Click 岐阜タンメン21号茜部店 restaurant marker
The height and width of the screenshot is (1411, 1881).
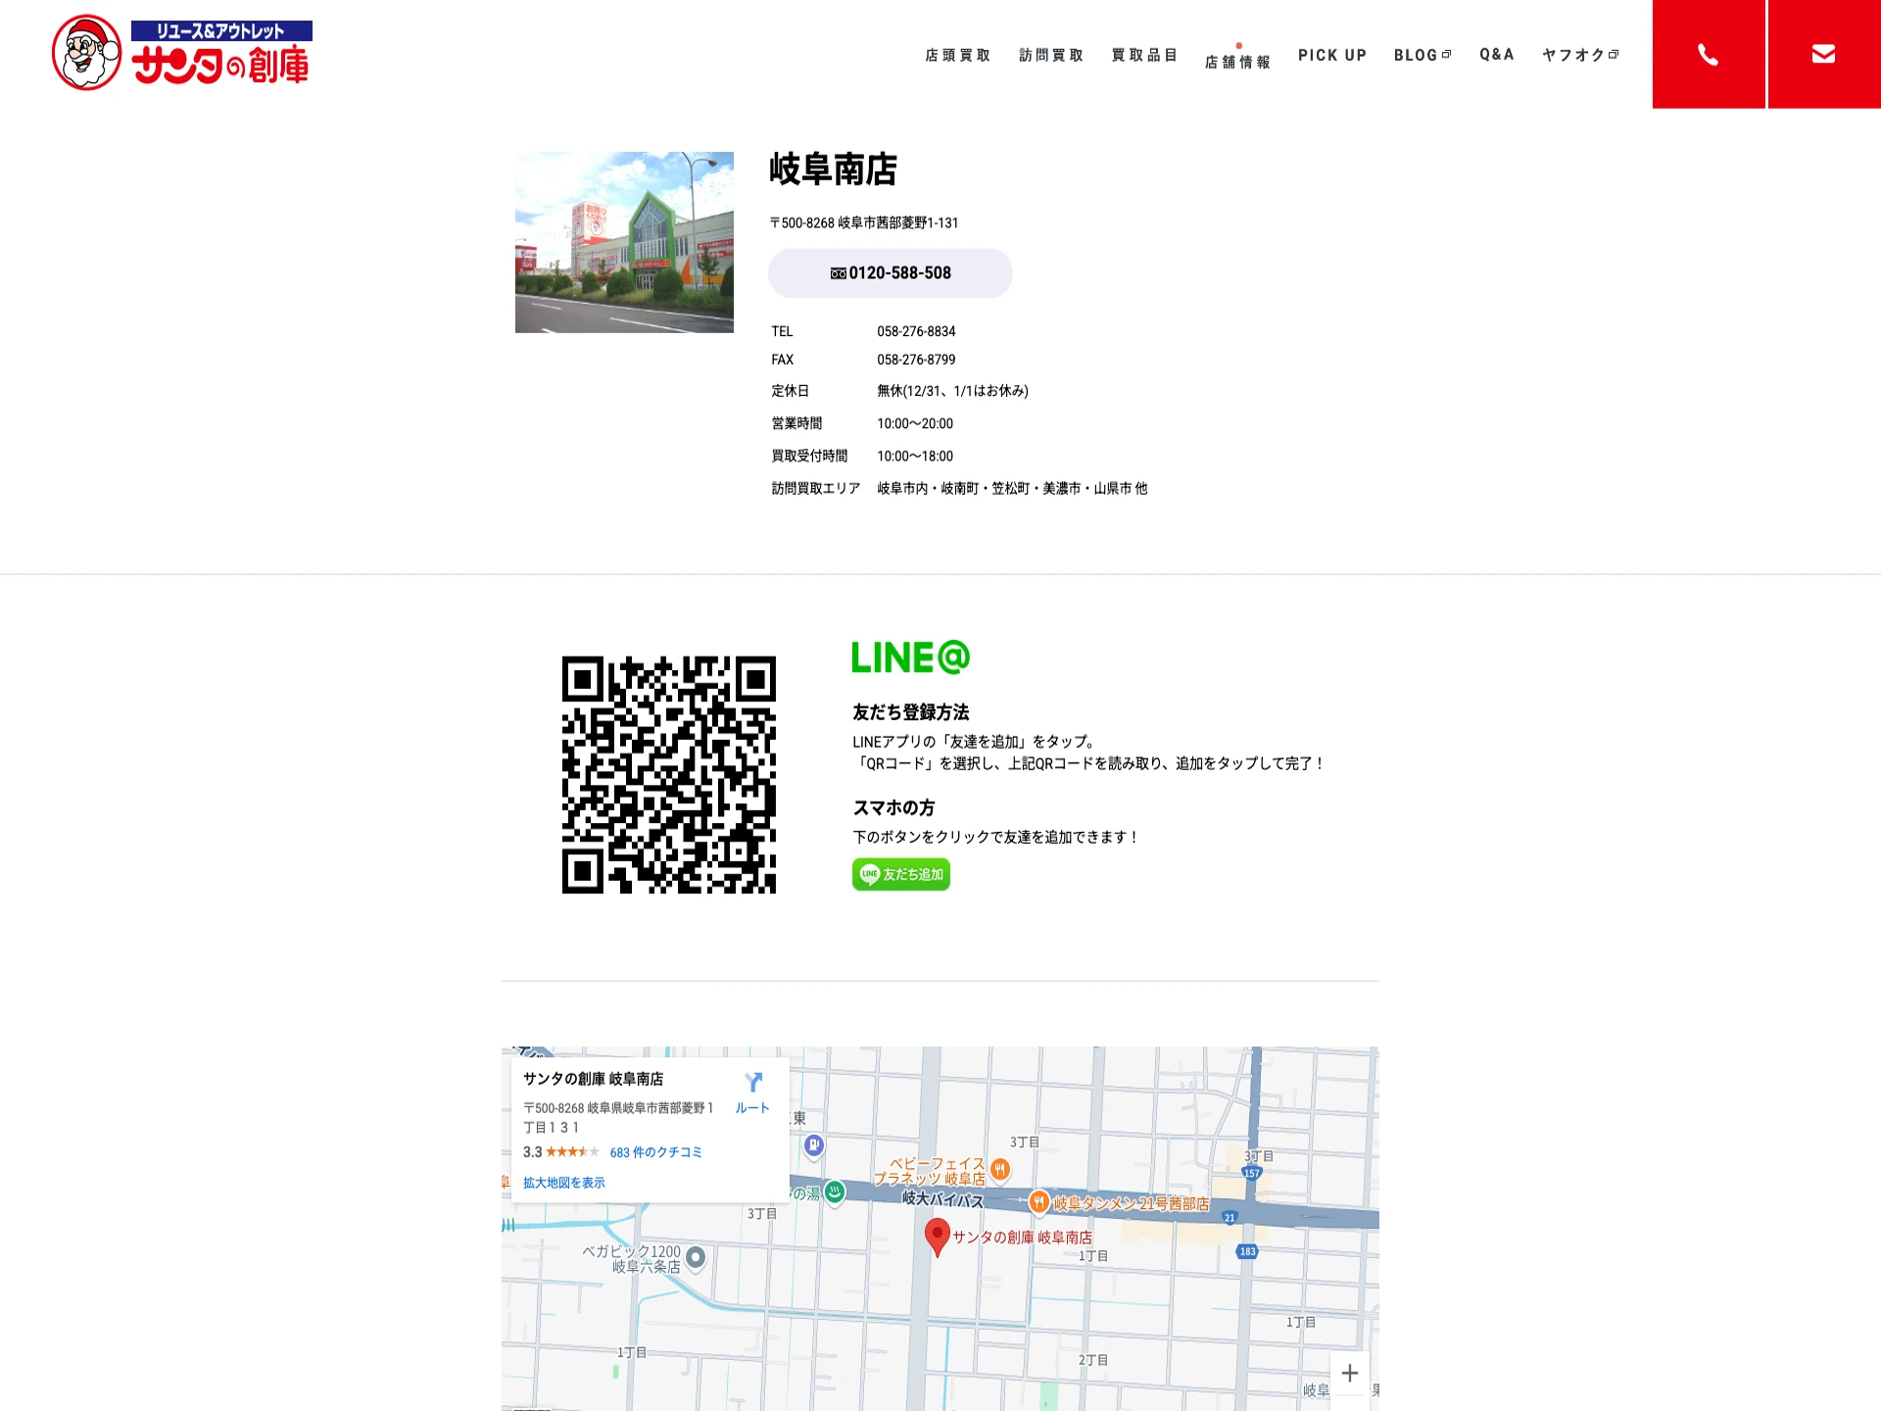point(1039,1202)
